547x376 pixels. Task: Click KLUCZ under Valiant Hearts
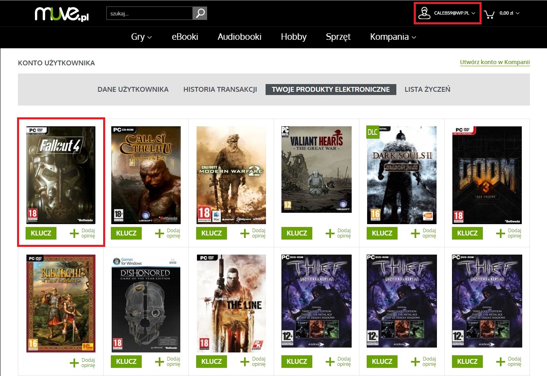pos(297,233)
